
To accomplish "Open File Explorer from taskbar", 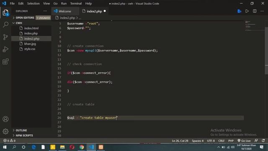I will 62,147.
